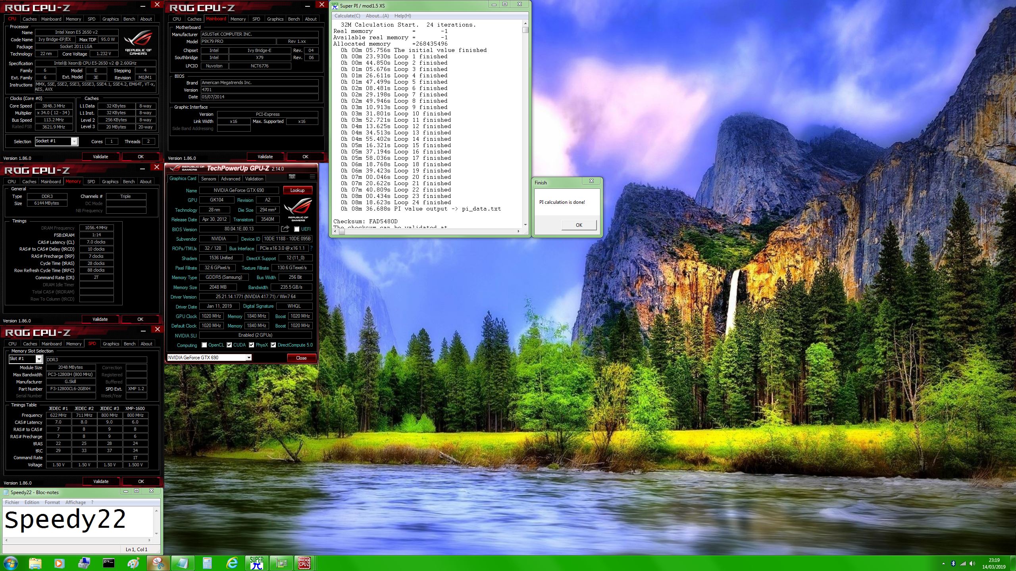Screen dimensions: 1016x571
Task: Click the Core Speed value 3848.3 MHz
Action: (x=54, y=106)
